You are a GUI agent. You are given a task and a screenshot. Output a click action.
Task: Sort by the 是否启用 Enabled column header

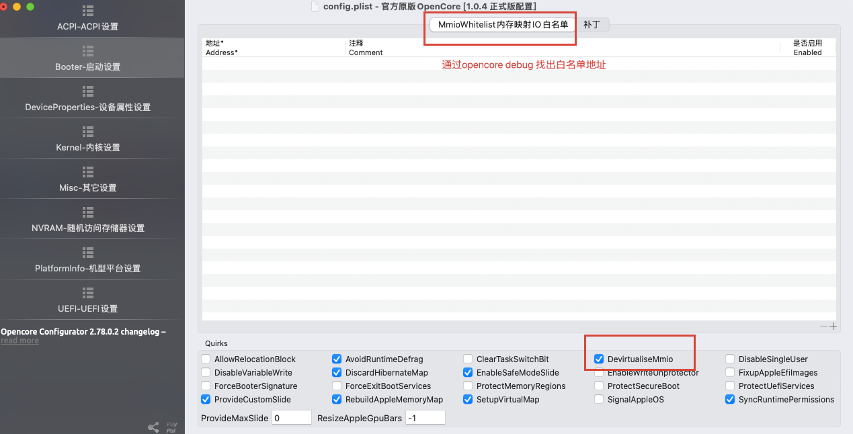[x=807, y=48]
